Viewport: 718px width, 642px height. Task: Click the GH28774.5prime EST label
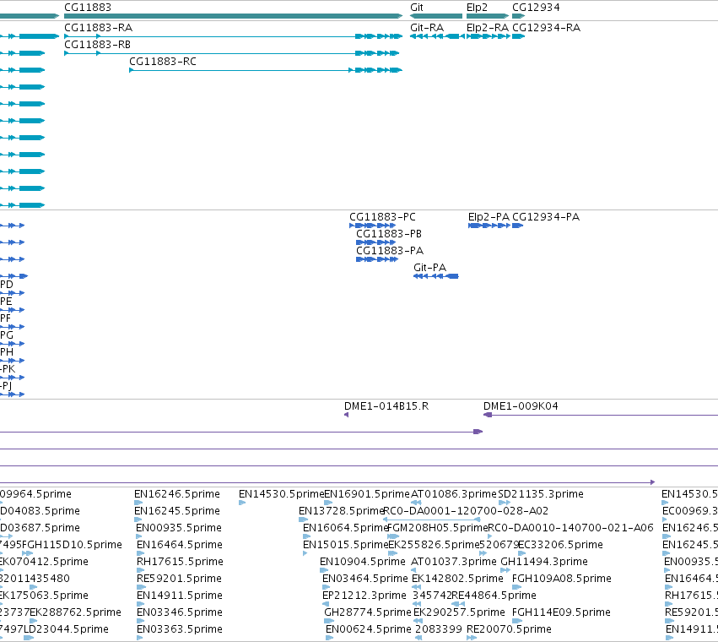tap(367, 612)
